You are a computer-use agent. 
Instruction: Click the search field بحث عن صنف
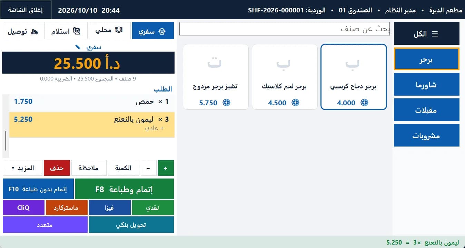point(285,29)
